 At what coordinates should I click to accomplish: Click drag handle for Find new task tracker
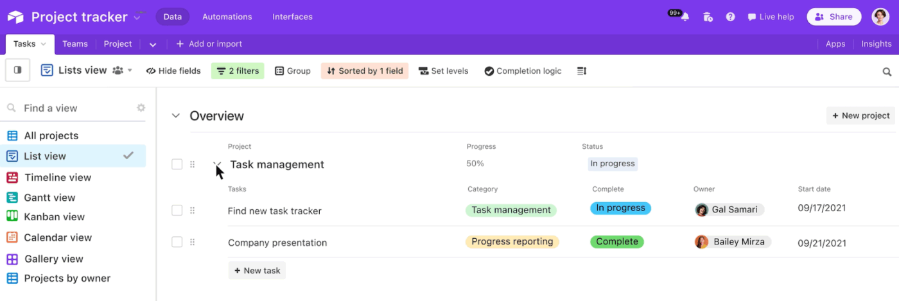pos(192,211)
